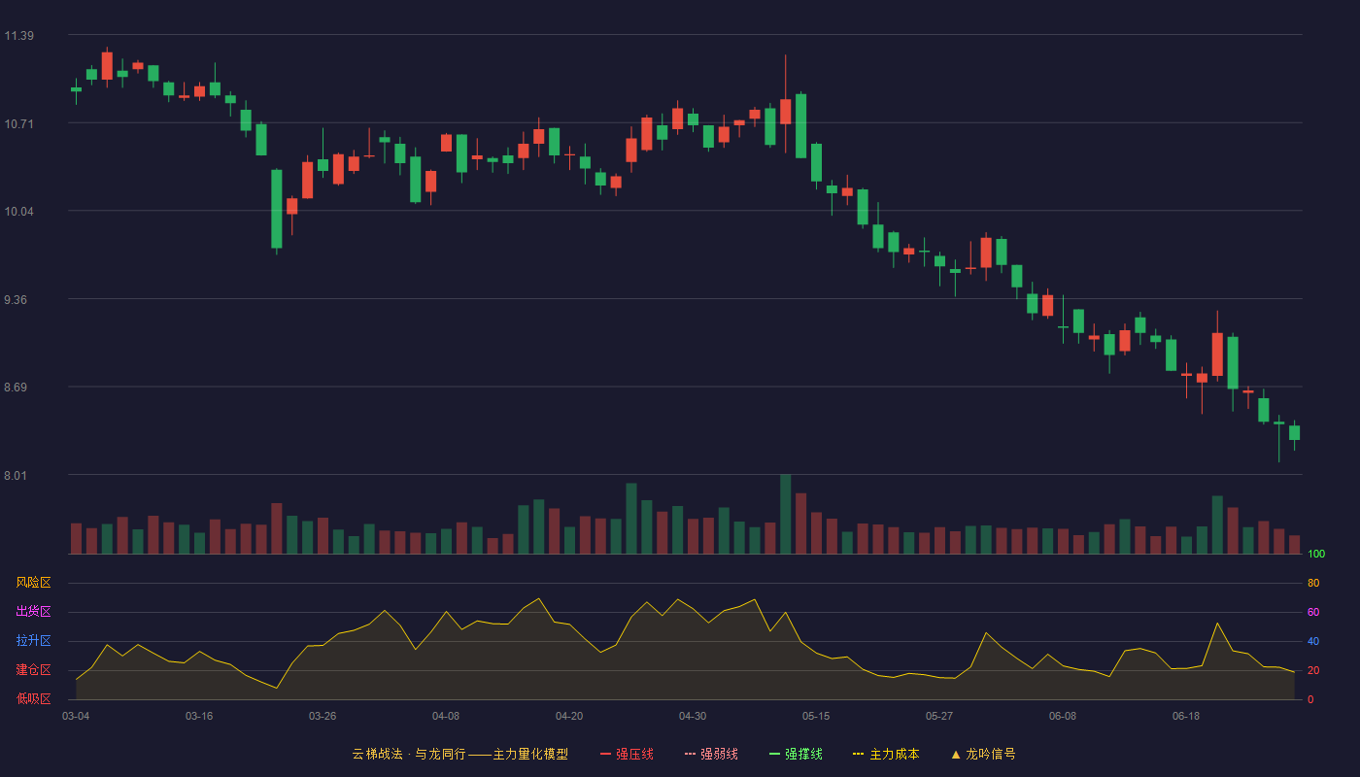Click the green 100 indicator scale value
Image resolution: width=1360 pixels, height=777 pixels.
click(1316, 555)
